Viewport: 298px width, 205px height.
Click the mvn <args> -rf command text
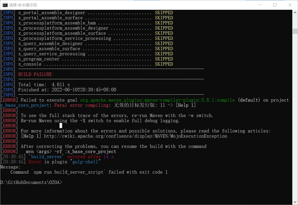click(x=71, y=151)
